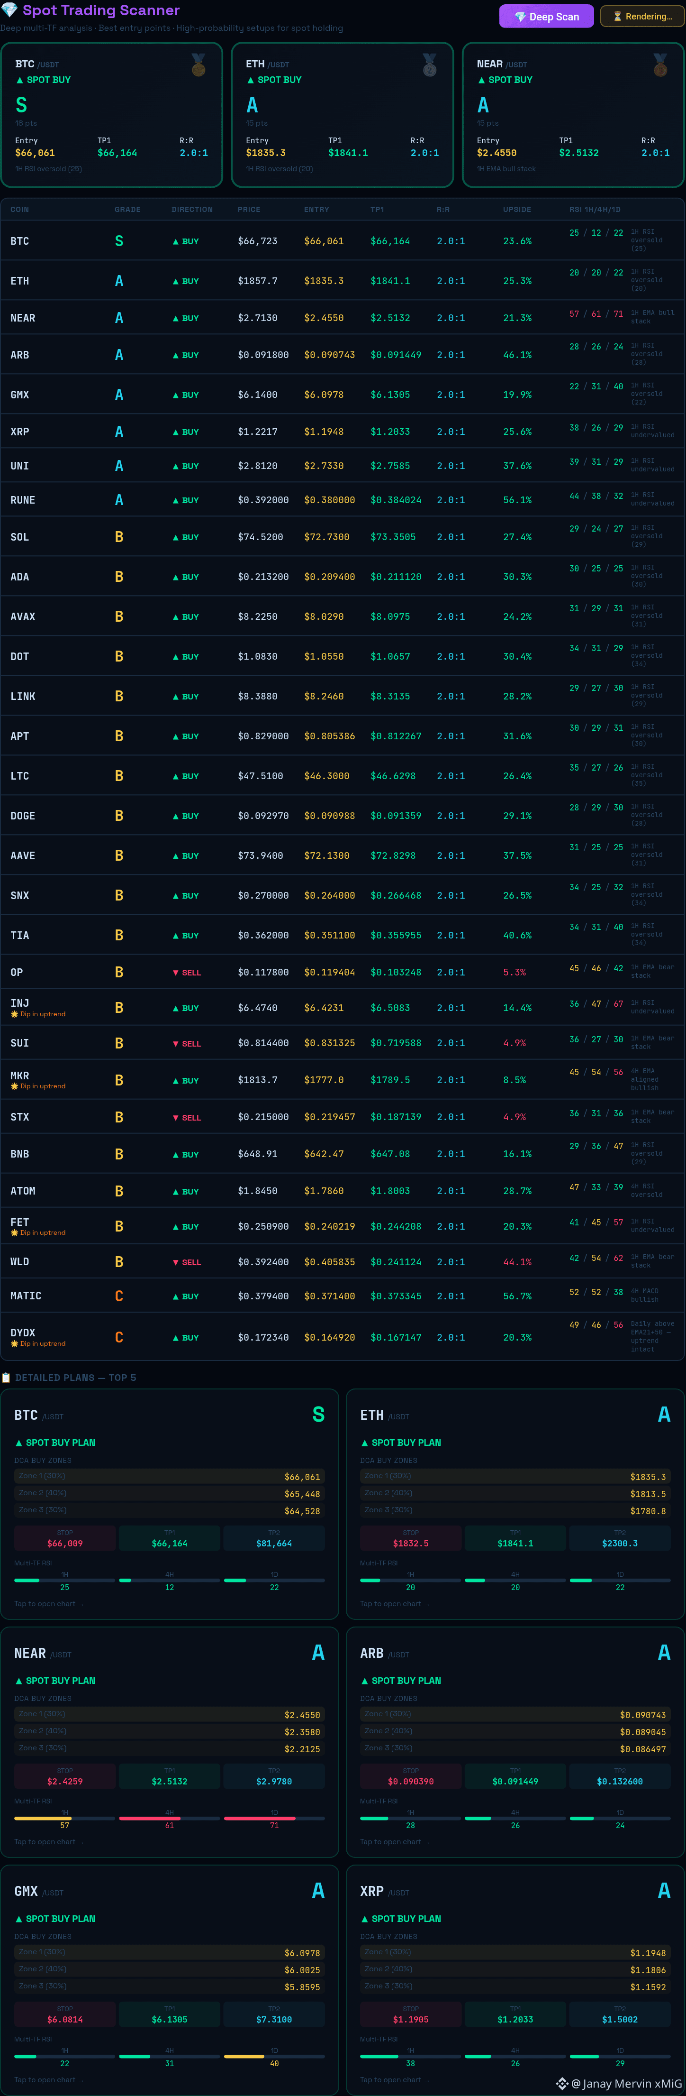Click the XRP plan STOP $1.1905 box

coord(410,2013)
